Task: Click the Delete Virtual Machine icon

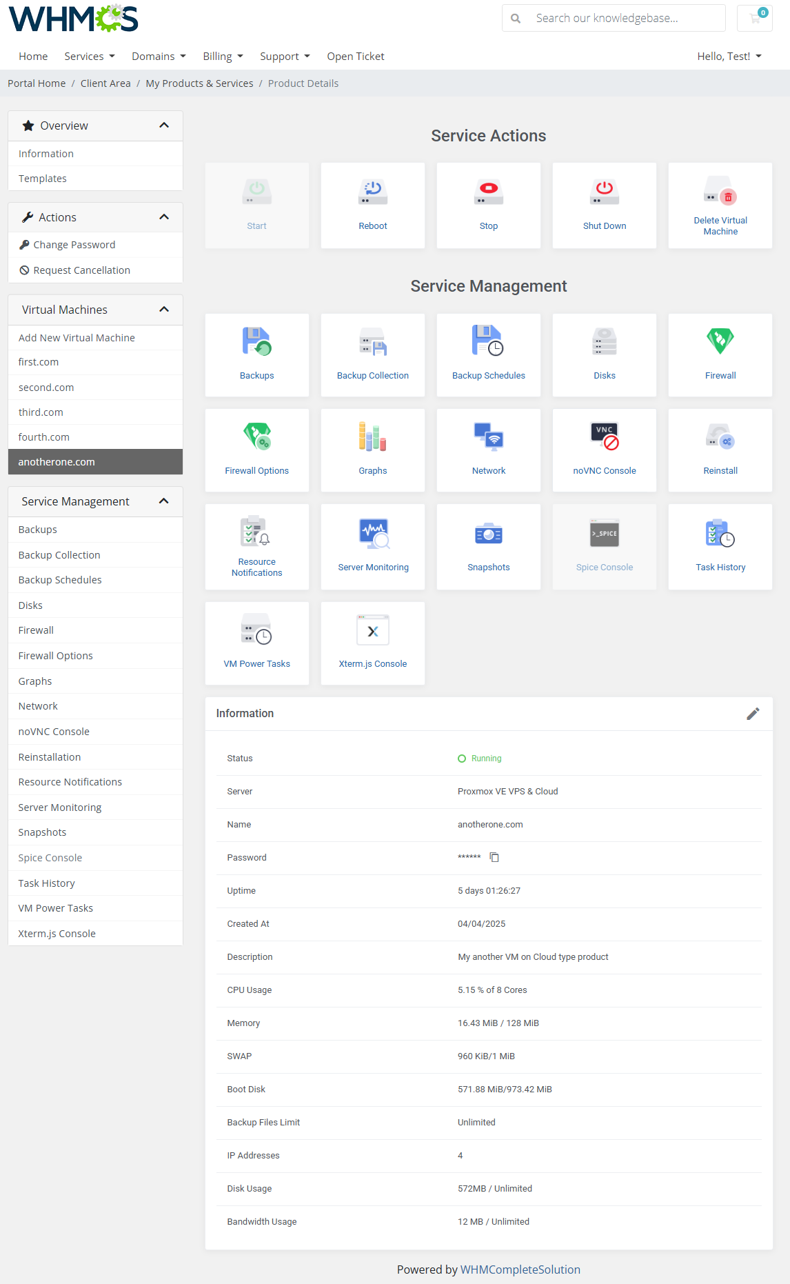Action: (x=720, y=190)
